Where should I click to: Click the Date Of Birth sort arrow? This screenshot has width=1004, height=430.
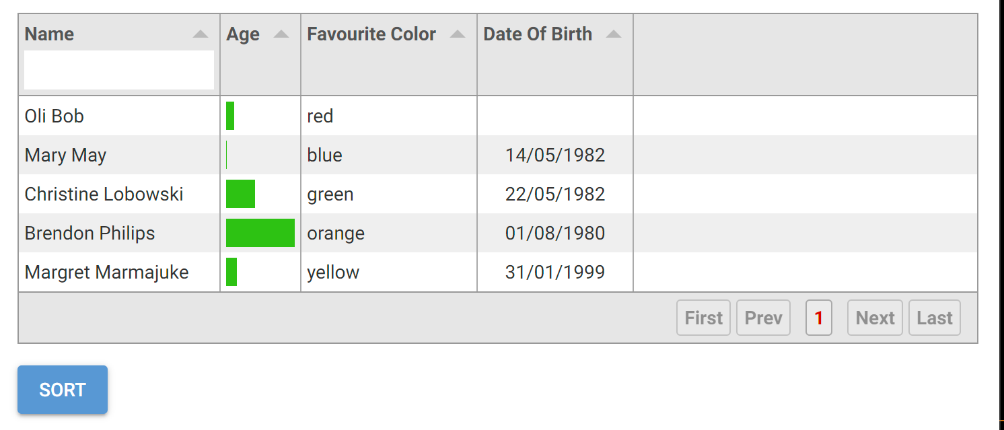coord(613,34)
